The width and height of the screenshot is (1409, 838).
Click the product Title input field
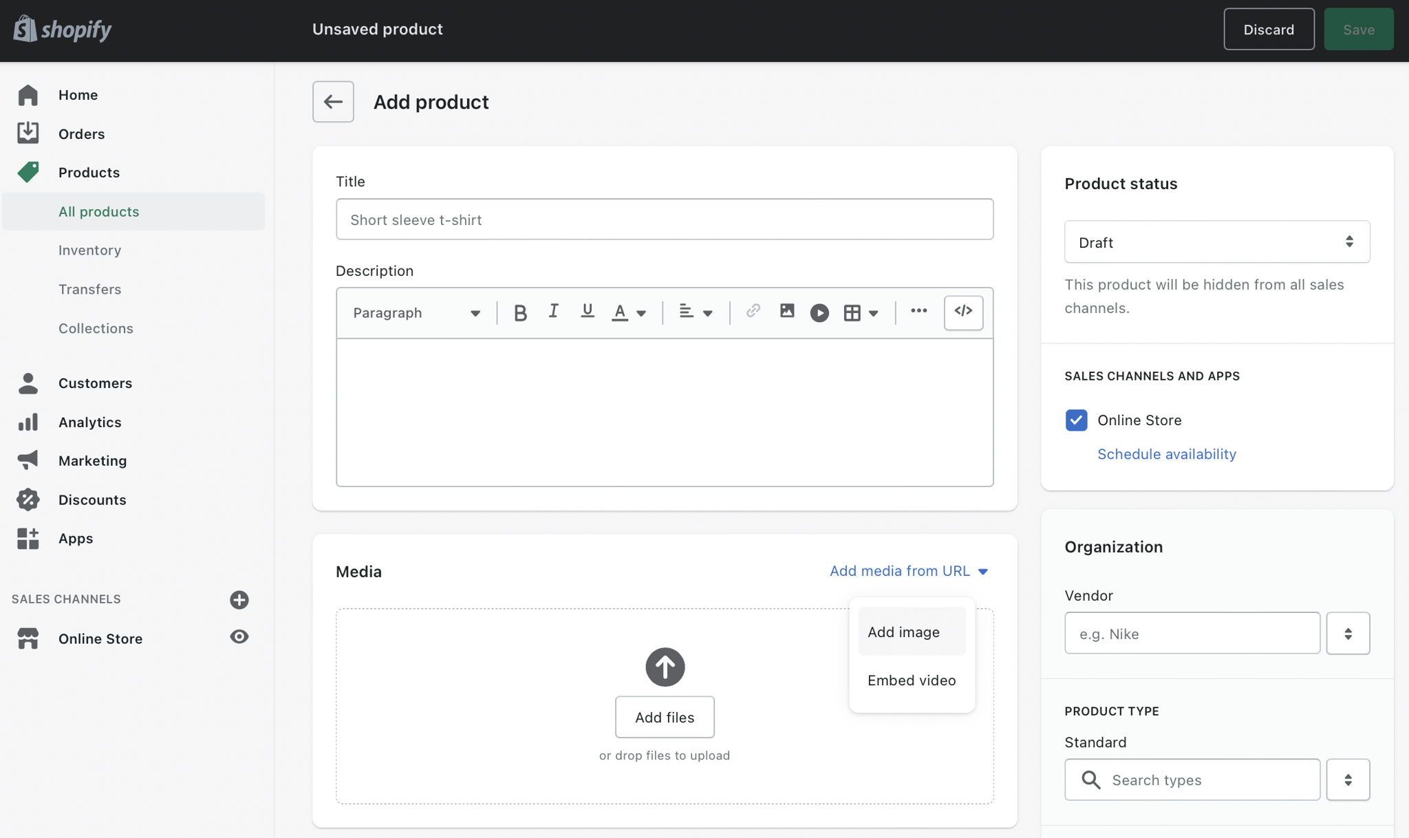664,219
